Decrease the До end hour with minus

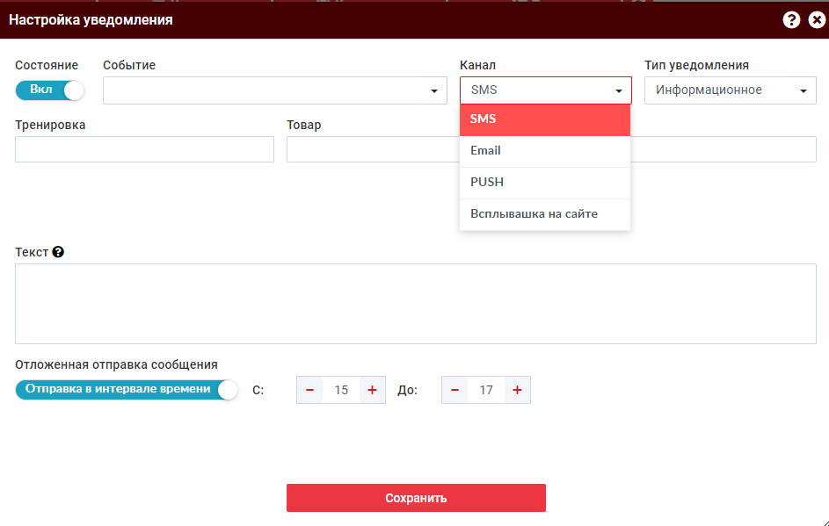[454, 390]
